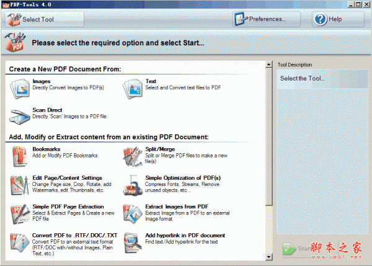
Task: Select the 'Scan Direct' title
Action: point(47,110)
